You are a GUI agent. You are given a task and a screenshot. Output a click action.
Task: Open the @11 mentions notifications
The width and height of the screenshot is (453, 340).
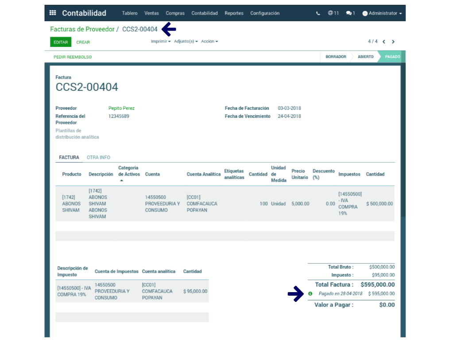[333, 13]
